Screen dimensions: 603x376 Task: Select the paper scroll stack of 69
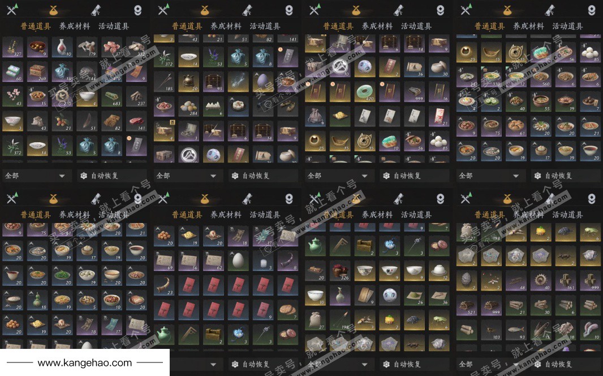click(164, 260)
